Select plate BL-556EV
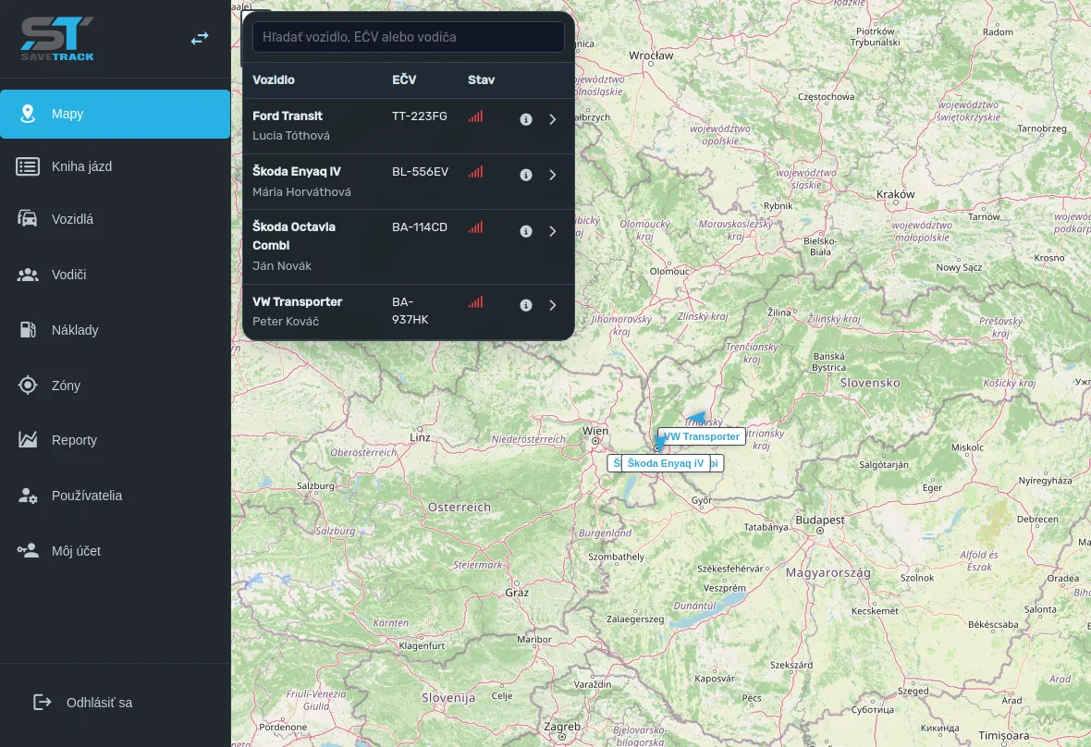The height and width of the screenshot is (747, 1091). click(x=421, y=171)
